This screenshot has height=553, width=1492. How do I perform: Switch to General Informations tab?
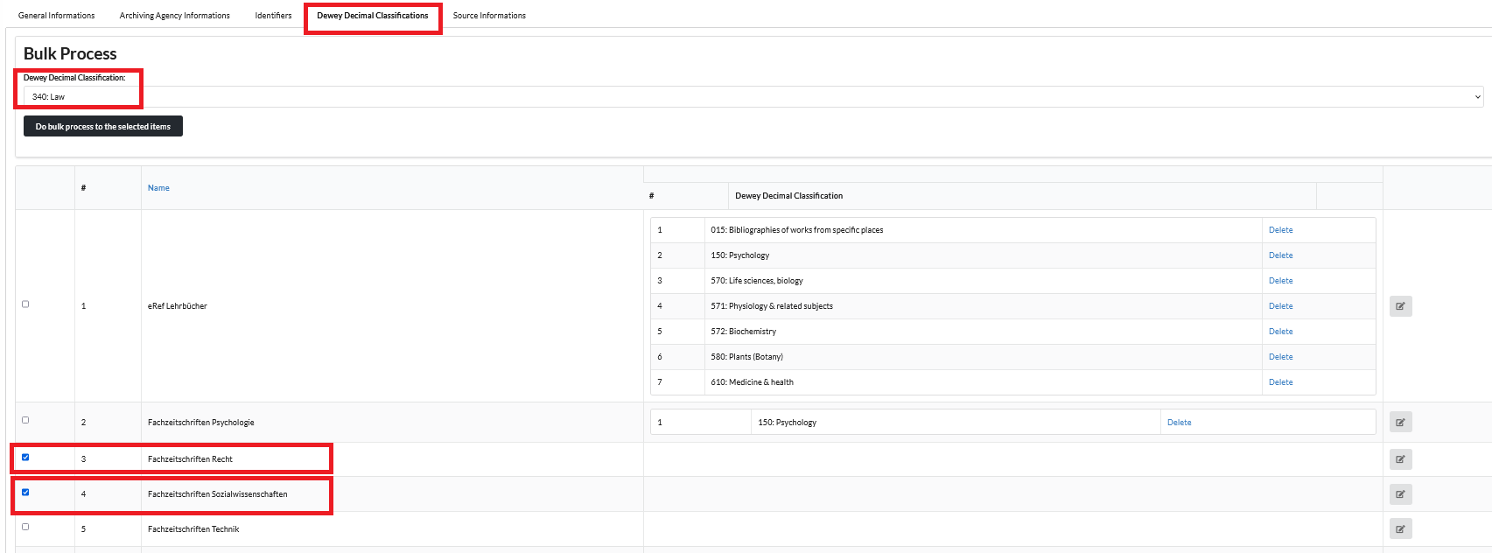coord(56,16)
